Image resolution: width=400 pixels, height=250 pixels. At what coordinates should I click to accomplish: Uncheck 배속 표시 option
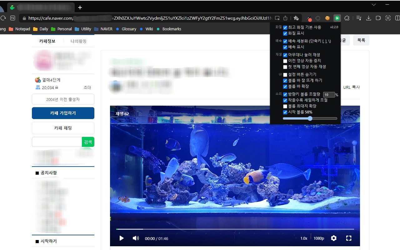(285, 47)
